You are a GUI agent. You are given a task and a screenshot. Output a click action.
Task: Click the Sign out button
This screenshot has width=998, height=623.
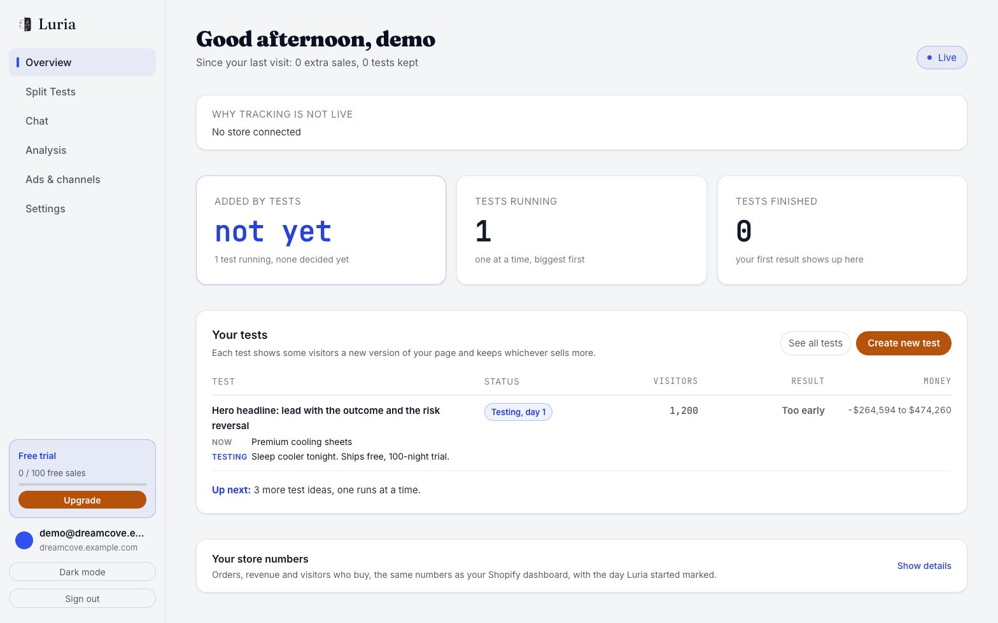(82, 599)
